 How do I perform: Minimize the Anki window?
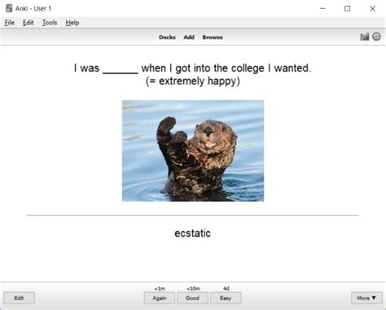tap(322, 8)
